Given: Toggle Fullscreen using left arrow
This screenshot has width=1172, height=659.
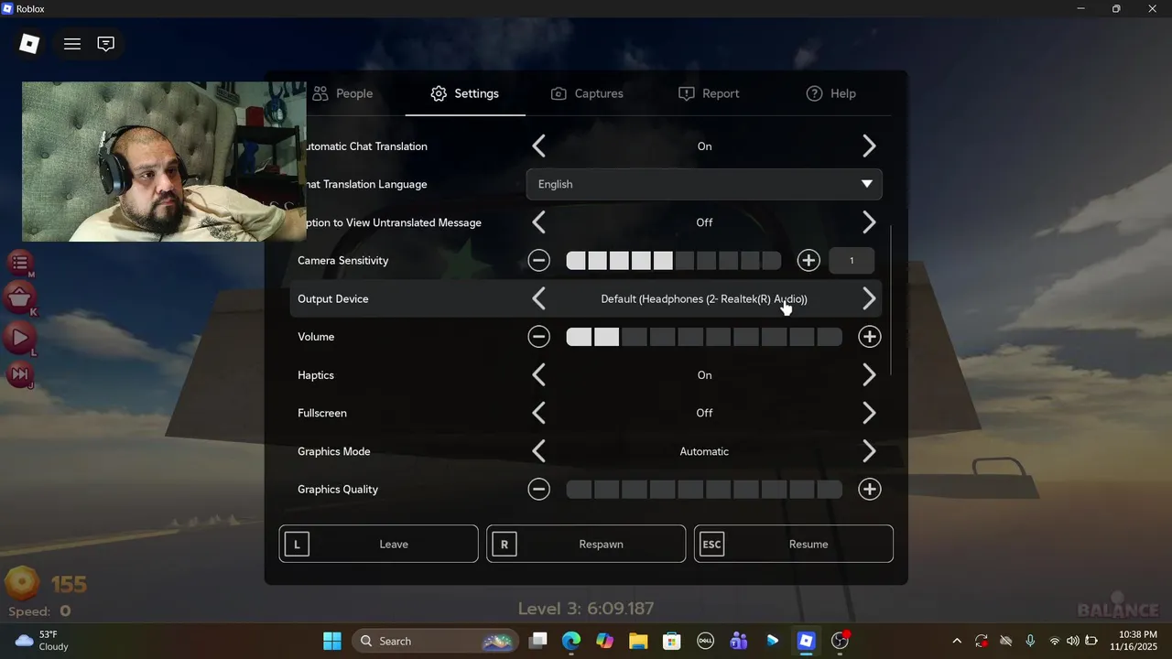Looking at the screenshot, I should 538,413.
